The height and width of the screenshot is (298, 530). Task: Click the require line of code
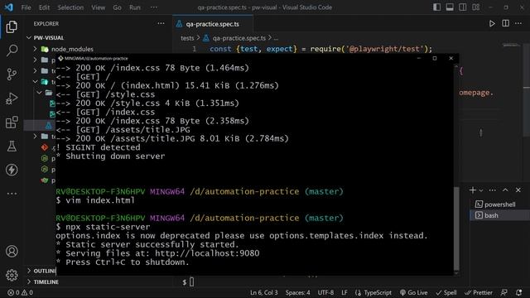[320, 49]
